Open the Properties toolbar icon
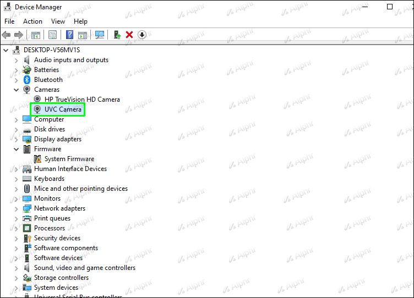Screen dimensions: 414x298 tap(52, 35)
